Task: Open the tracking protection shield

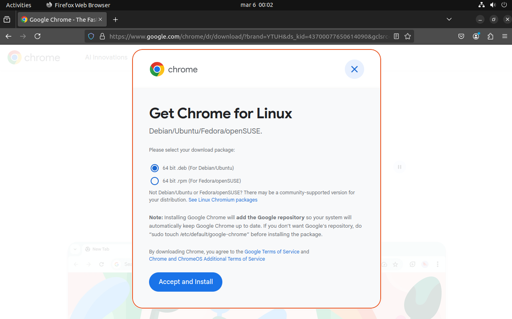Action: (91, 36)
